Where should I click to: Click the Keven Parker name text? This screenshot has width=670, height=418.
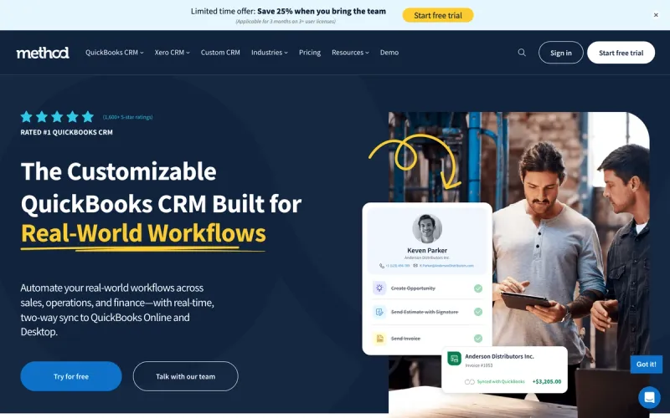[427, 250]
